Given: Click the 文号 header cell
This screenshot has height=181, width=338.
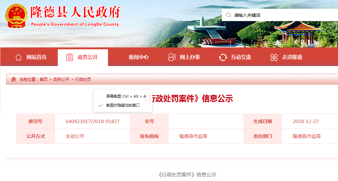Looking at the screenshot, I should pos(149,121).
